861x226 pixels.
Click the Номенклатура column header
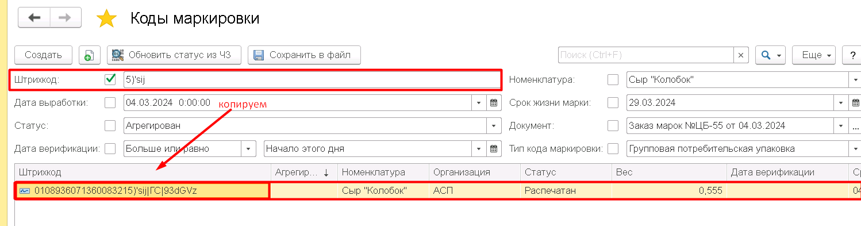pyautogui.click(x=383, y=173)
